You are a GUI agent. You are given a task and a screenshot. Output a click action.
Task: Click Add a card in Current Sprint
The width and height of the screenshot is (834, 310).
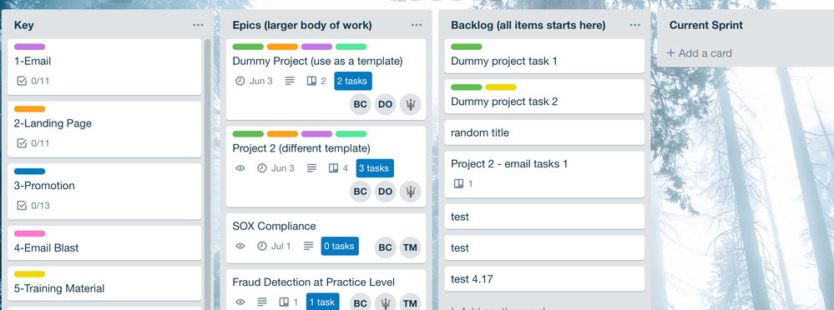point(700,53)
